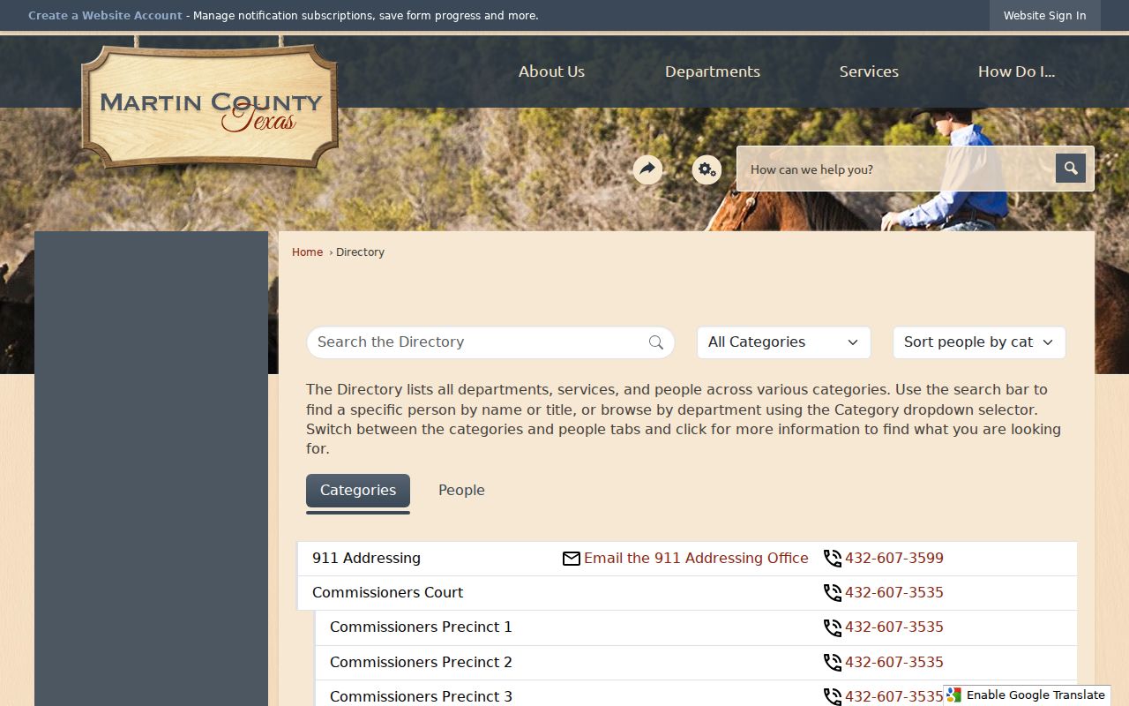Viewport: 1129px width, 706px height.
Task: Click the phone icon for Commissioners Precinct 1
Action: tap(833, 627)
